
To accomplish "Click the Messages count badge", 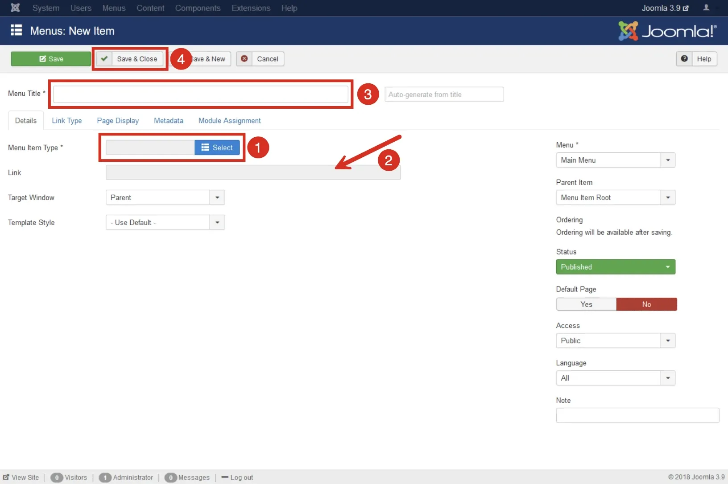I will point(170,477).
